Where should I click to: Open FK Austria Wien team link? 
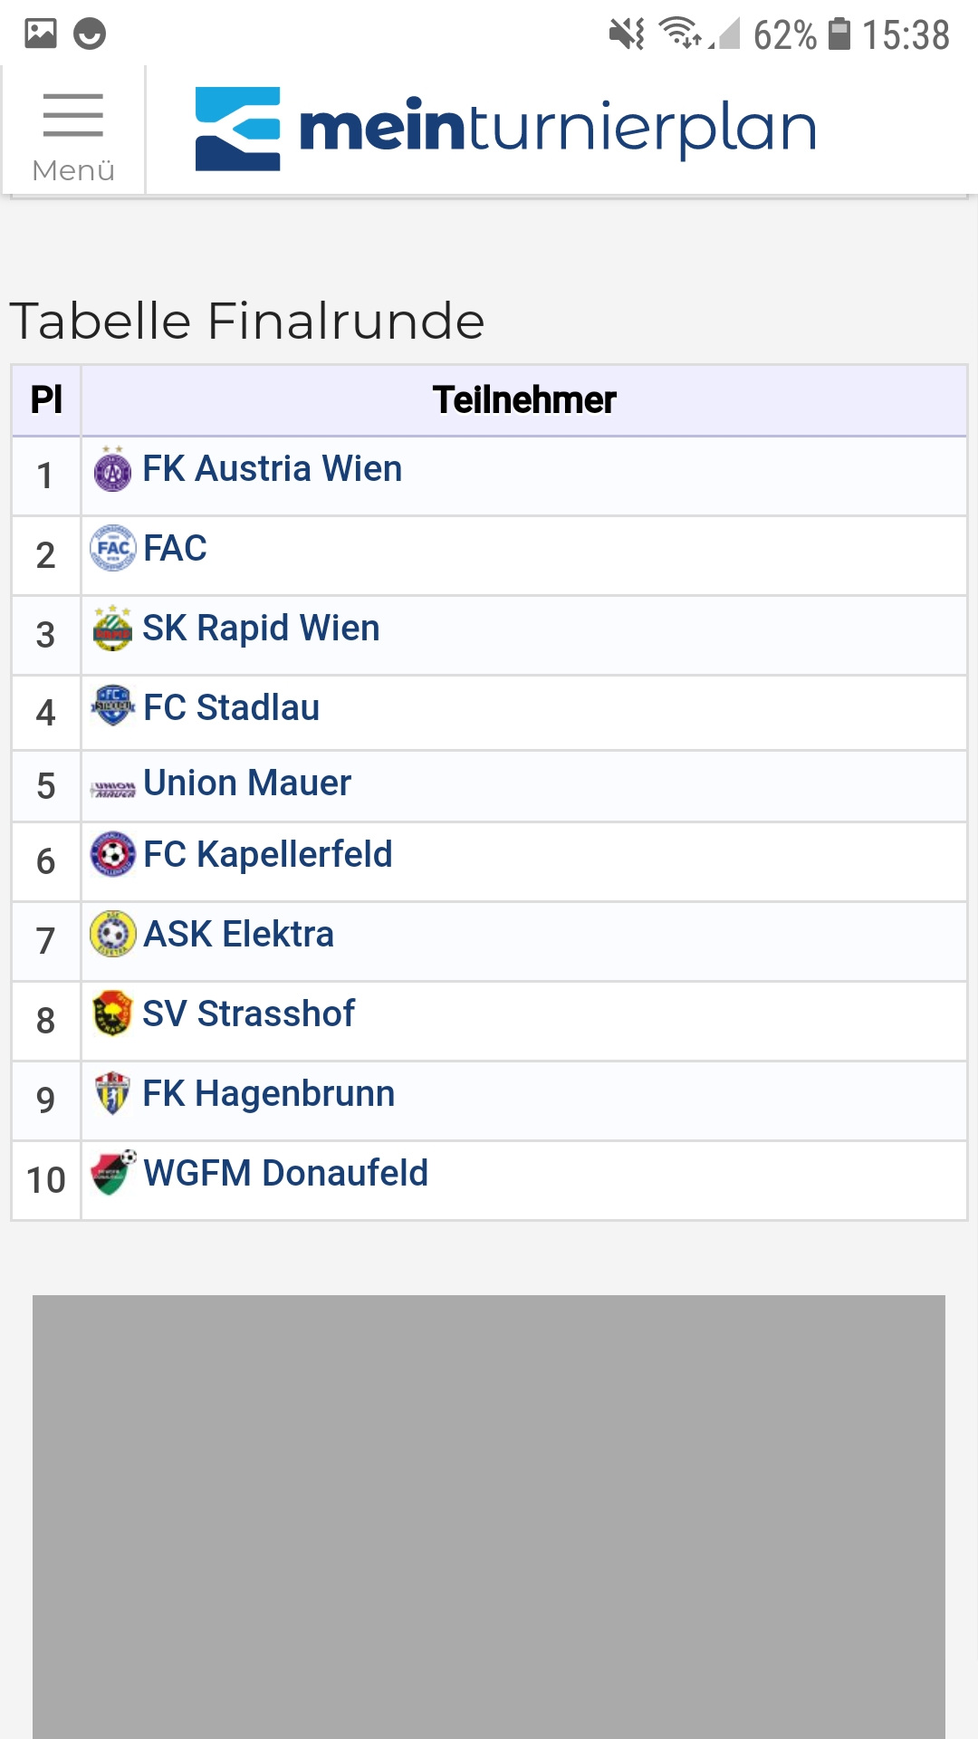(x=272, y=469)
